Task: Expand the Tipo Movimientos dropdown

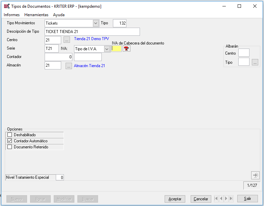Action: pyautogui.click(x=96, y=23)
